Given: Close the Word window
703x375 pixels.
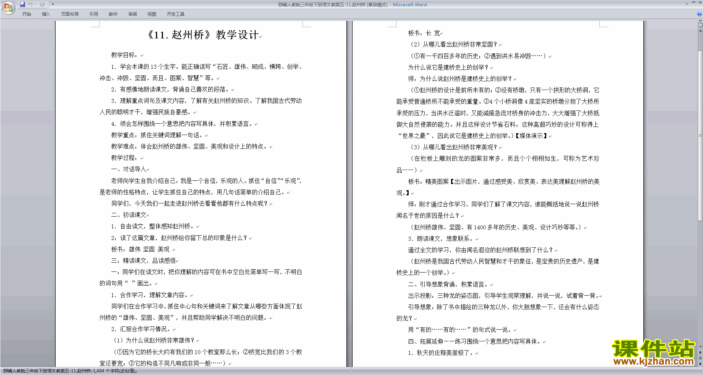Looking at the screenshot, I should click(x=700, y=3).
